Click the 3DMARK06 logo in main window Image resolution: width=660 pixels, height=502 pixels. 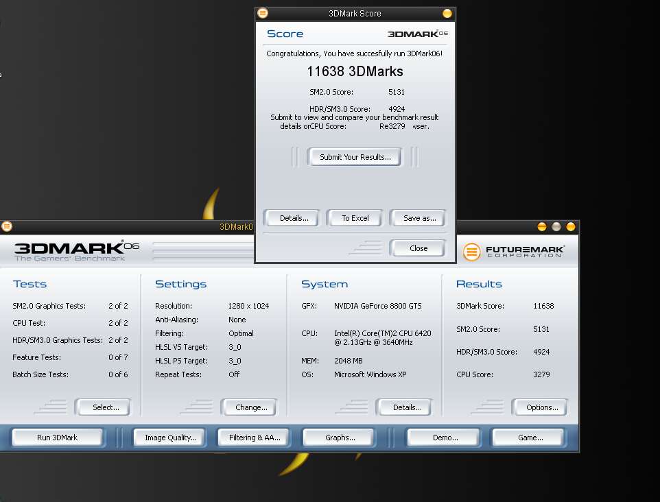(76, 251)
